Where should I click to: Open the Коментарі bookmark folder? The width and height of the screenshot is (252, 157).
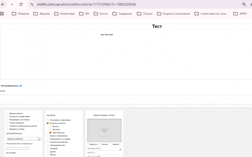coord(64,14)
